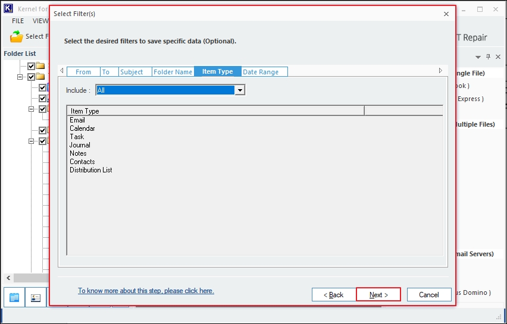Open contacts view icon in bottom bar
This screenshot has height=324, width=507.
(36, 297)
